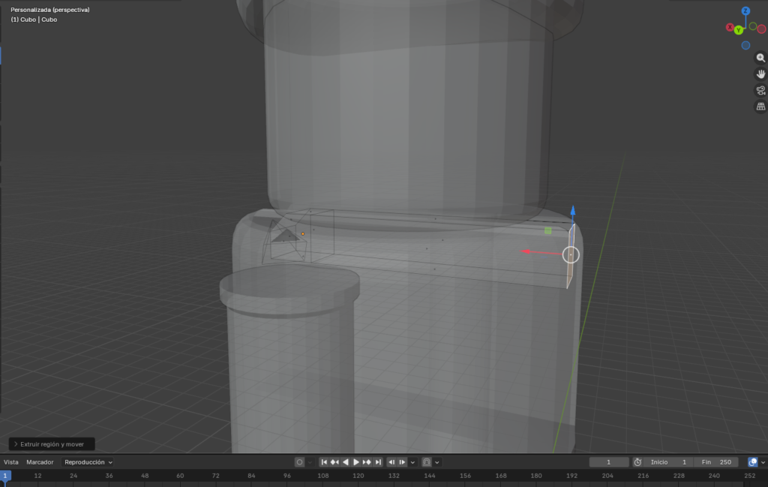
Task: Click the Fin 250 end frame slider
Action: tap(718, 462)
